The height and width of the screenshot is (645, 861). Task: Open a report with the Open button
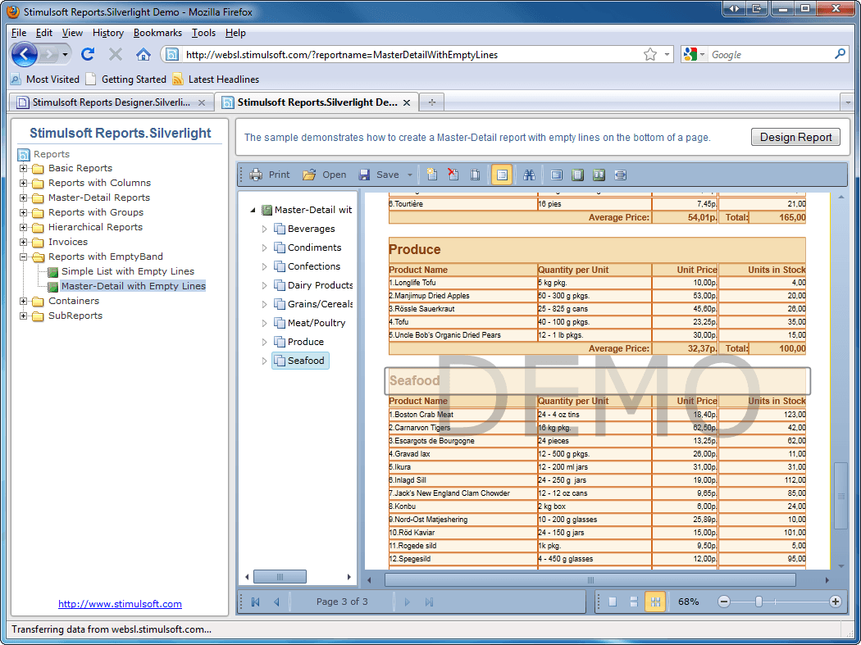[x=324, y=175]
